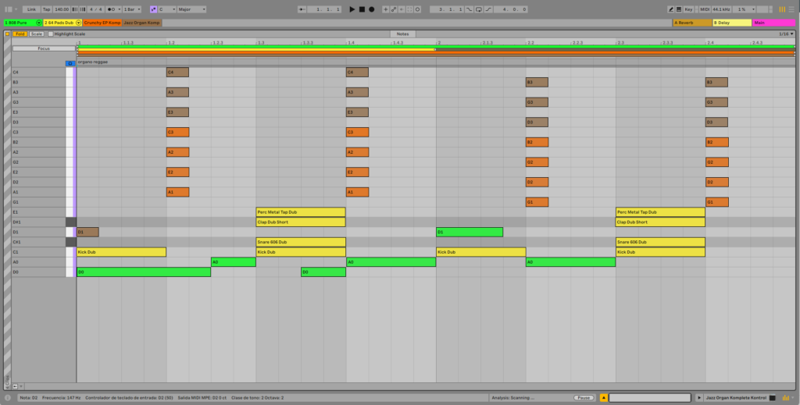Click the Pause analysis button
800x405 pixels.
[x=584, y=398]
